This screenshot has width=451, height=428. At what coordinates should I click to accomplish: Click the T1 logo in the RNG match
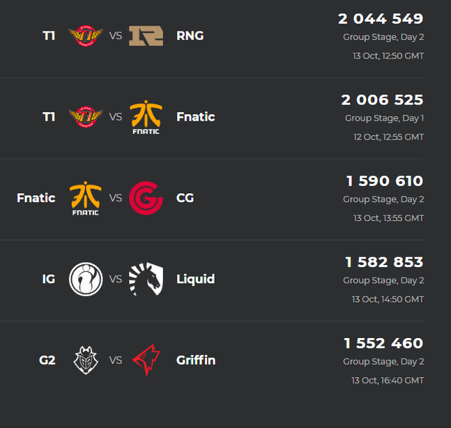(86, 36)
